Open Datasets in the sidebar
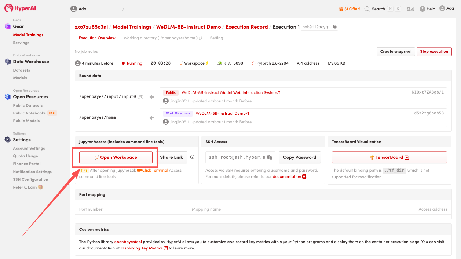 (x=22, y=70)
